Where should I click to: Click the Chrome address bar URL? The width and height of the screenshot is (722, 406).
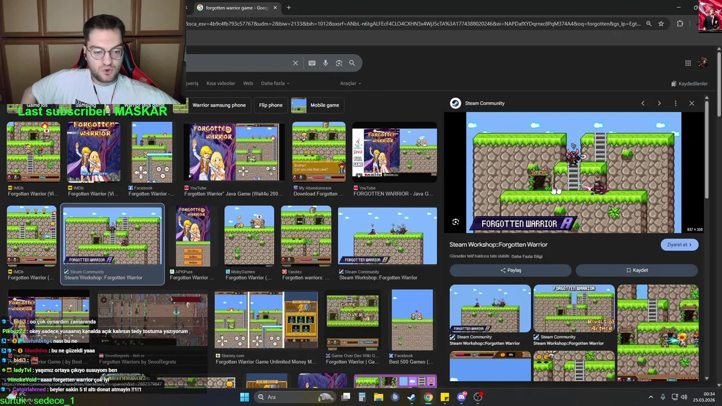pos(413,24)
